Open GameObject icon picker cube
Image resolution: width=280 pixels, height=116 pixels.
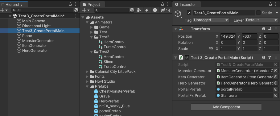(x=179, y=14)
